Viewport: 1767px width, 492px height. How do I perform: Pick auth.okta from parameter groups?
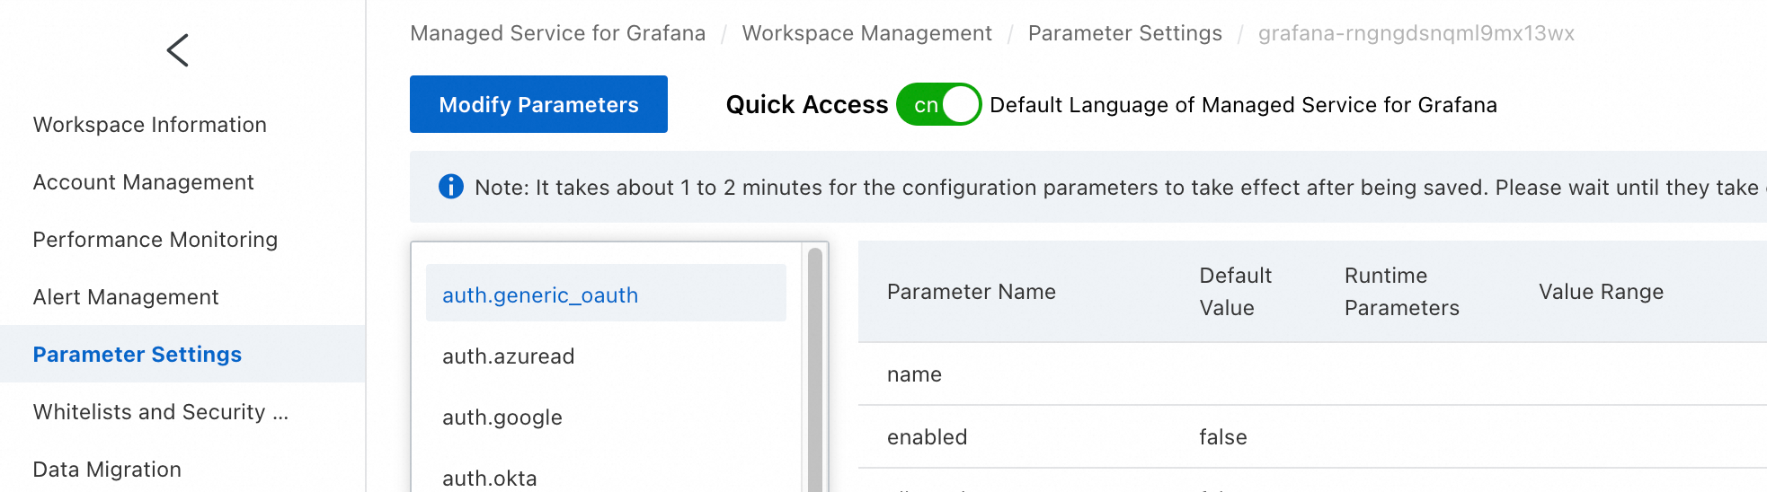(490, 478)
